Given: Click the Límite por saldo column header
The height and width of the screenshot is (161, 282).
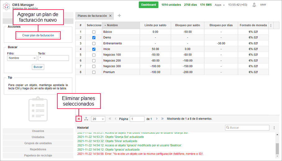Looking at the screenshot, I should (x=155, y=25).
